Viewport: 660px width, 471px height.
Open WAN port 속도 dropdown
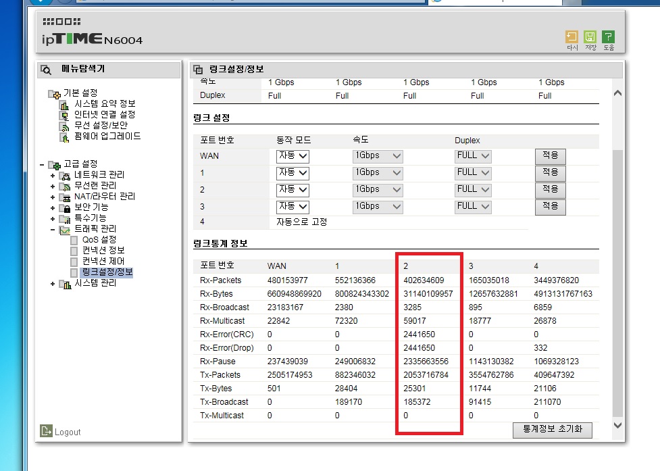(378, 156)
